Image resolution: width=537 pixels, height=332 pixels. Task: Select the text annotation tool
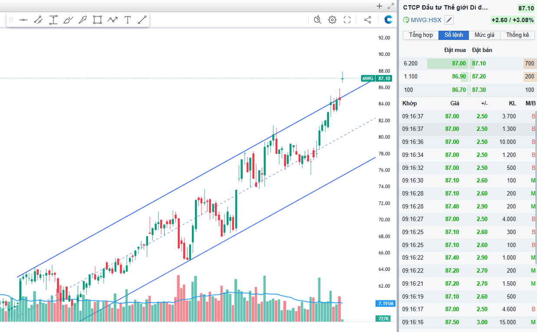(x=128, y=20)
